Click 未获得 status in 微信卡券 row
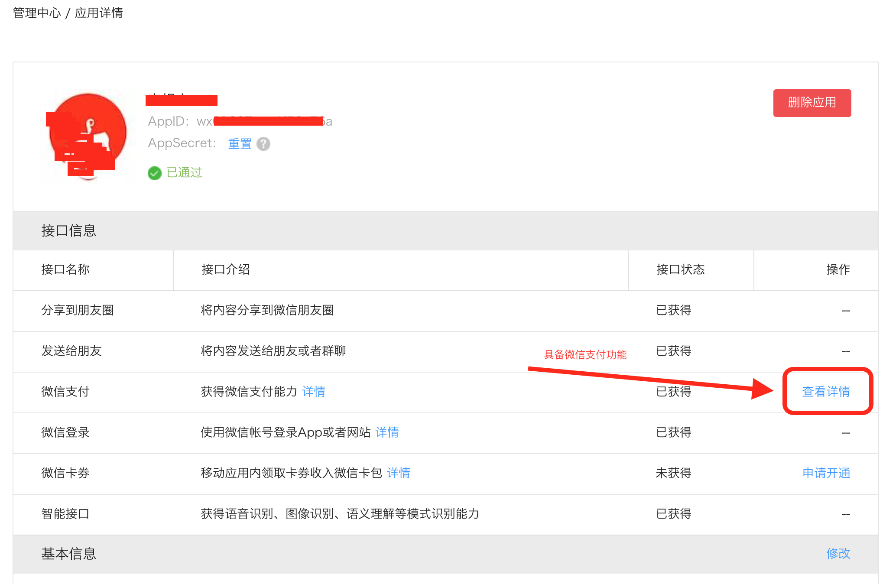896x584 pixels. click(x=674, y=473)
